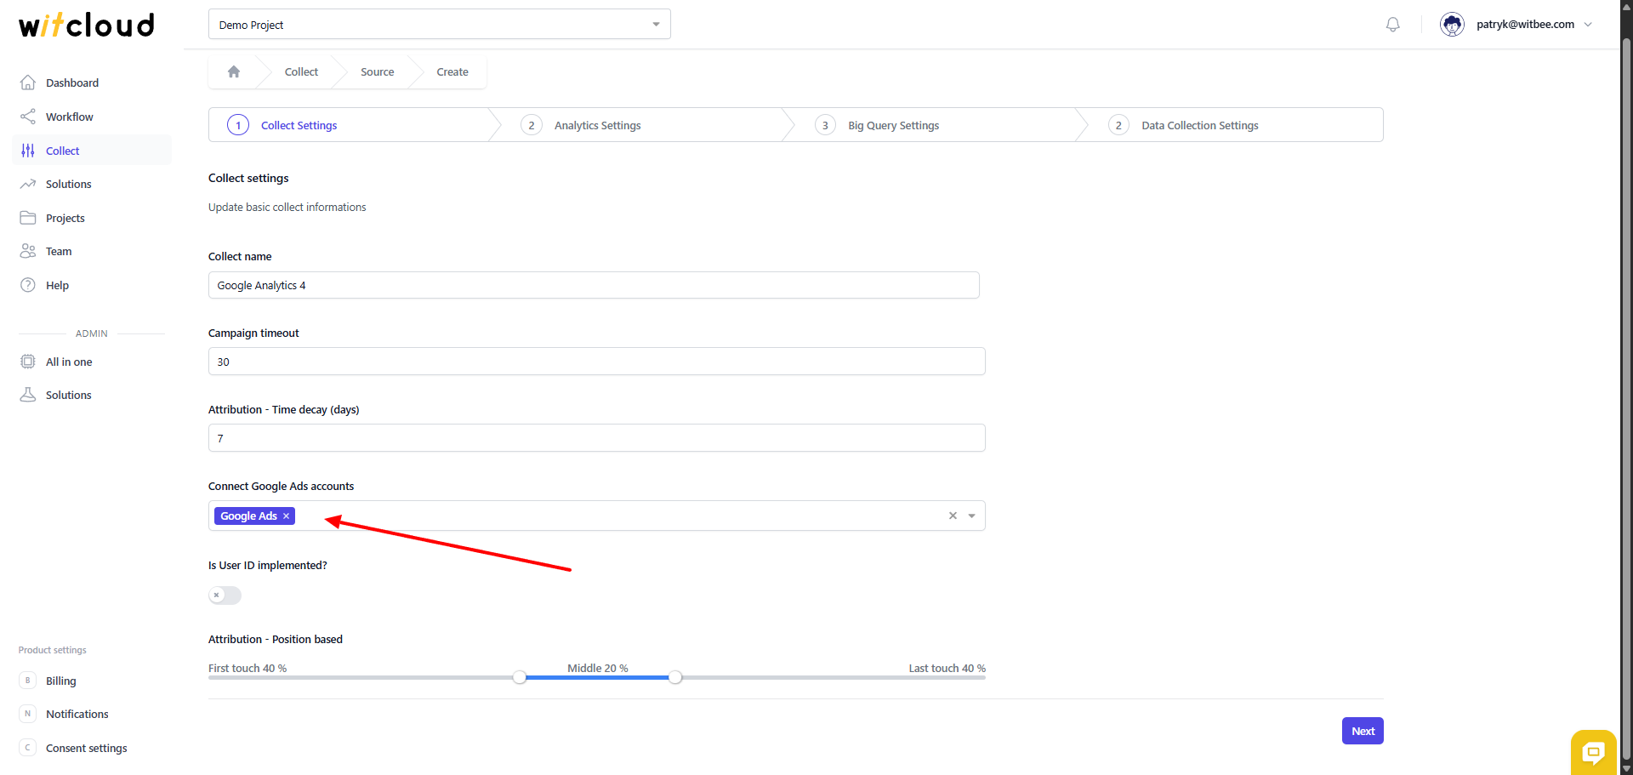Open the Team page
This screenshot has width=1633, height=775.
tap(59, 252)
